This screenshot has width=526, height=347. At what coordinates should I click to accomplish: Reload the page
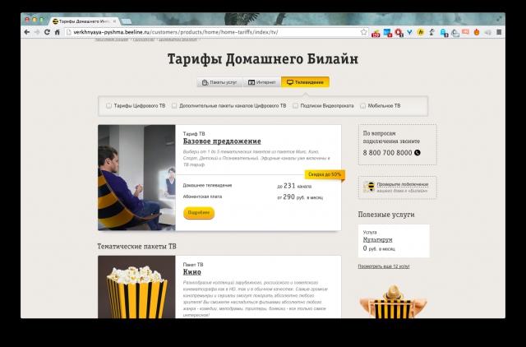pos(47,32)
